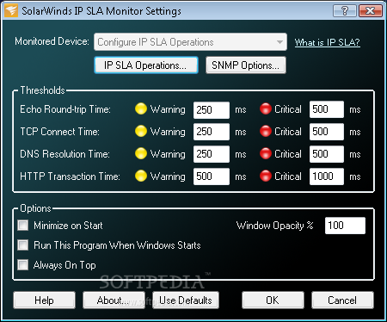Click the Help button
The image size is (387, 322).
click(45, 300)
